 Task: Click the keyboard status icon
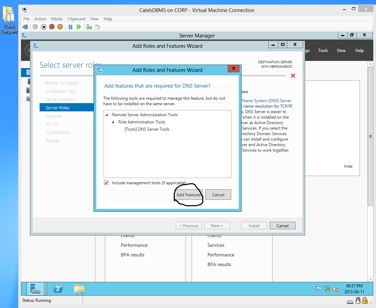(350, 302)
